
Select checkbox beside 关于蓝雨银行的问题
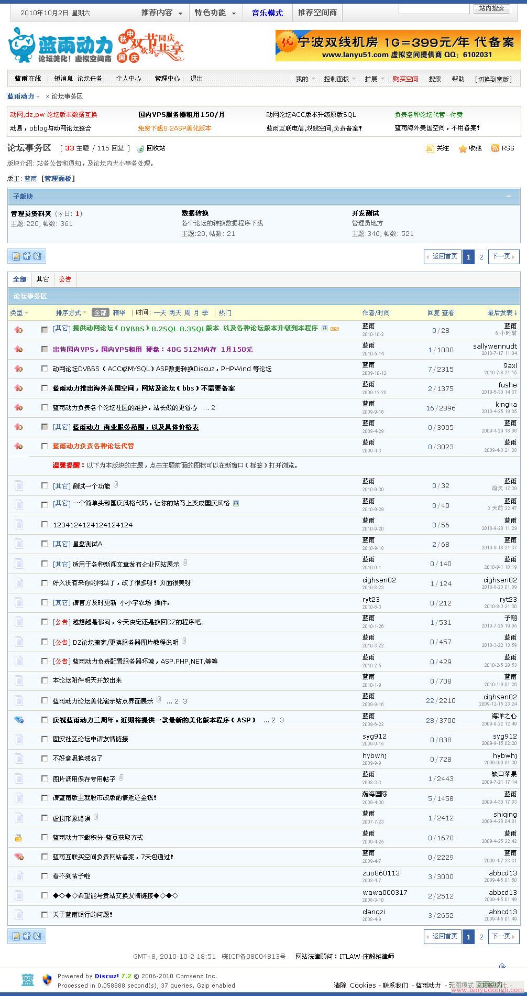point(45,914)
